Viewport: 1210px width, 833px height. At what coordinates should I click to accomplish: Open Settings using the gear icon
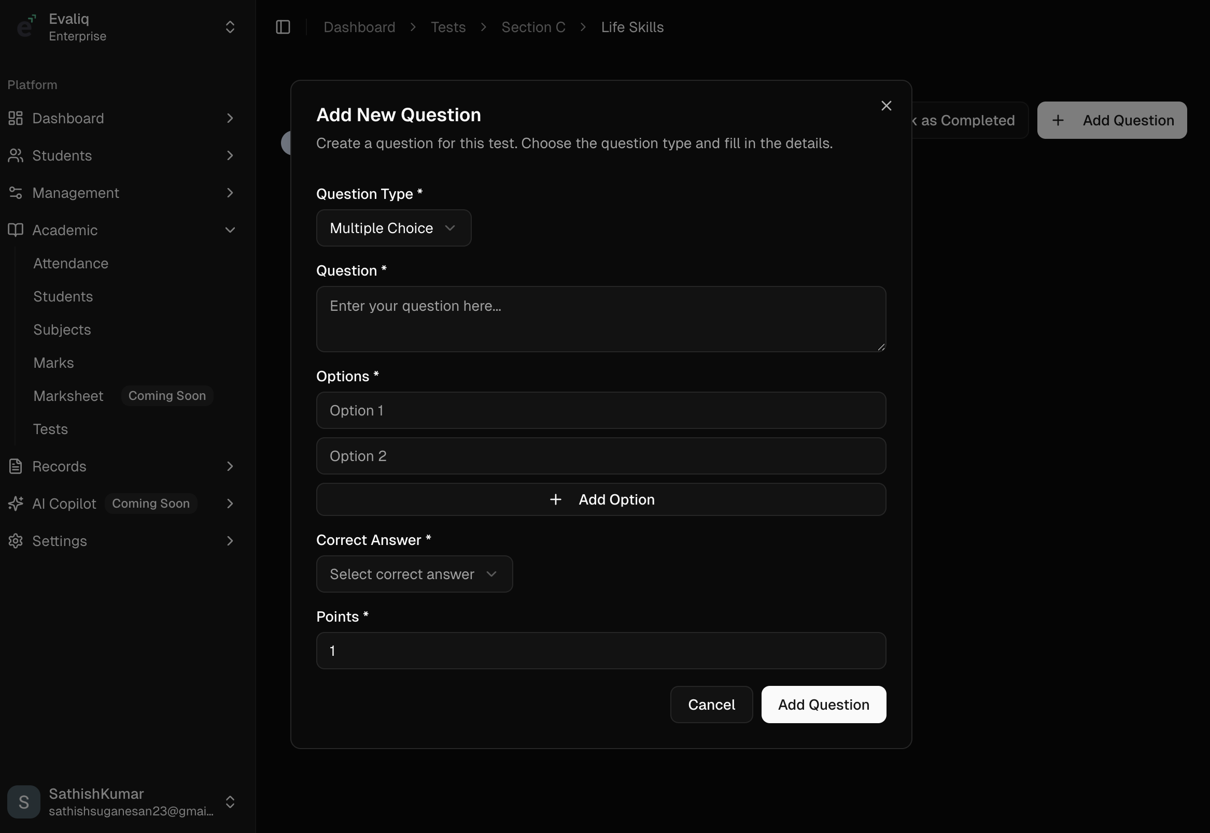point(15,541)
